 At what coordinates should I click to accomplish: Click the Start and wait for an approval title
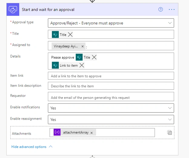[48, 9]
